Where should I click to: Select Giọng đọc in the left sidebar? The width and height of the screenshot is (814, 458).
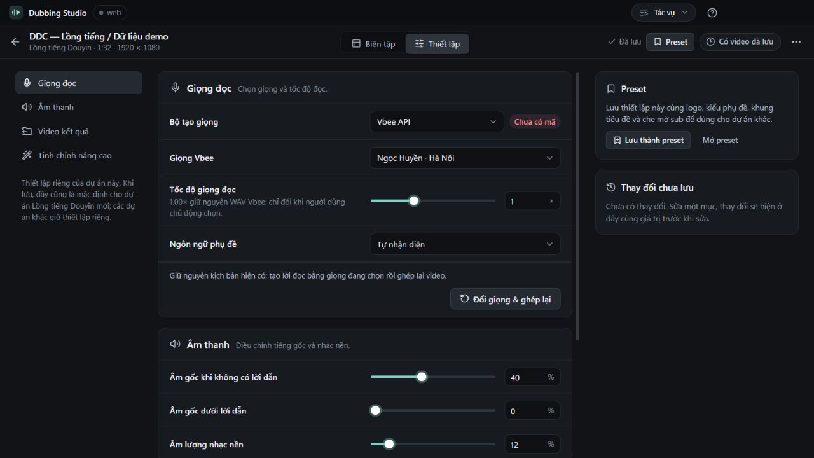click(79, 83)
